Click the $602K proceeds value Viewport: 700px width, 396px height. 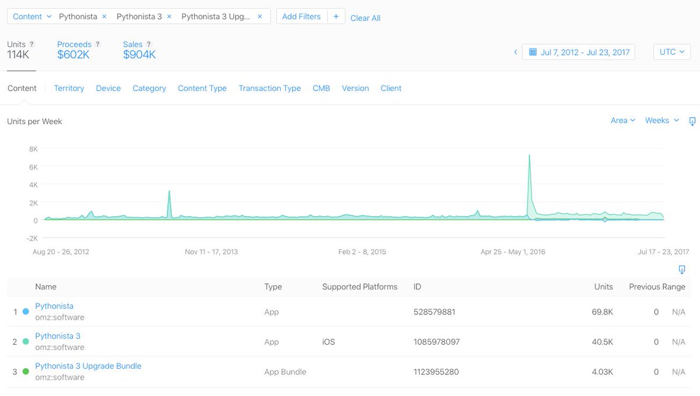[73, 55]
